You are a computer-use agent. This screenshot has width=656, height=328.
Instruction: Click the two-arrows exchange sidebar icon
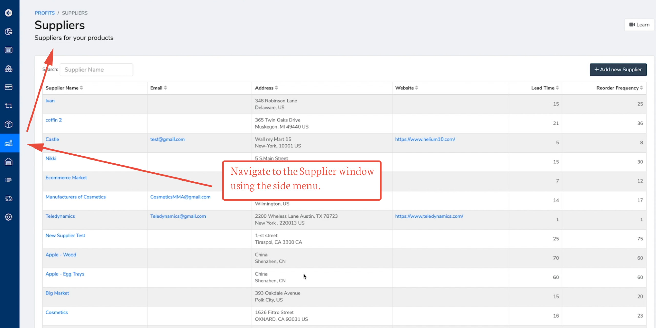click(x=8, y=106)
